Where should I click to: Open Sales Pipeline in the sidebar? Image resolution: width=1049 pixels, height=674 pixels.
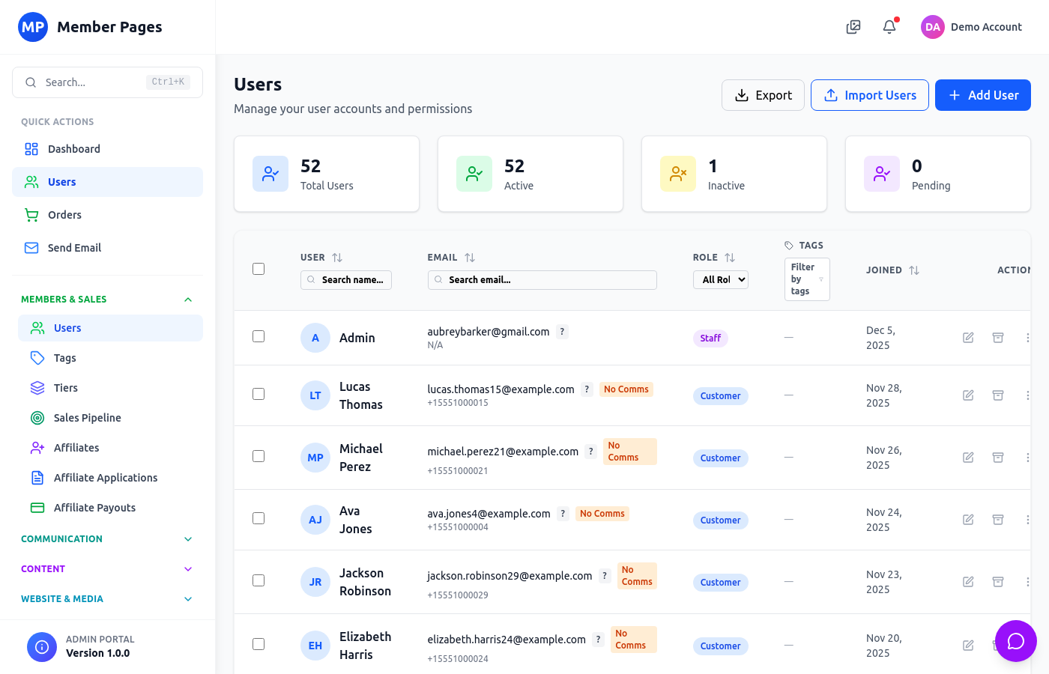click(x=87, y=418)
